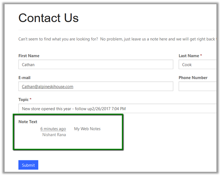Click the red asterisk beside Topic
Image resolution: width=221 pixels, height=176 pixels.
click(x=31, y=100)
